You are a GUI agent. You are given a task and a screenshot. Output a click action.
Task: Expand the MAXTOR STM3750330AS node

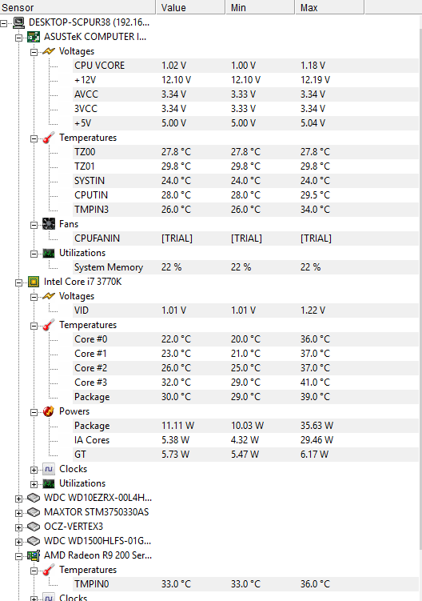(x=18, y=513)
